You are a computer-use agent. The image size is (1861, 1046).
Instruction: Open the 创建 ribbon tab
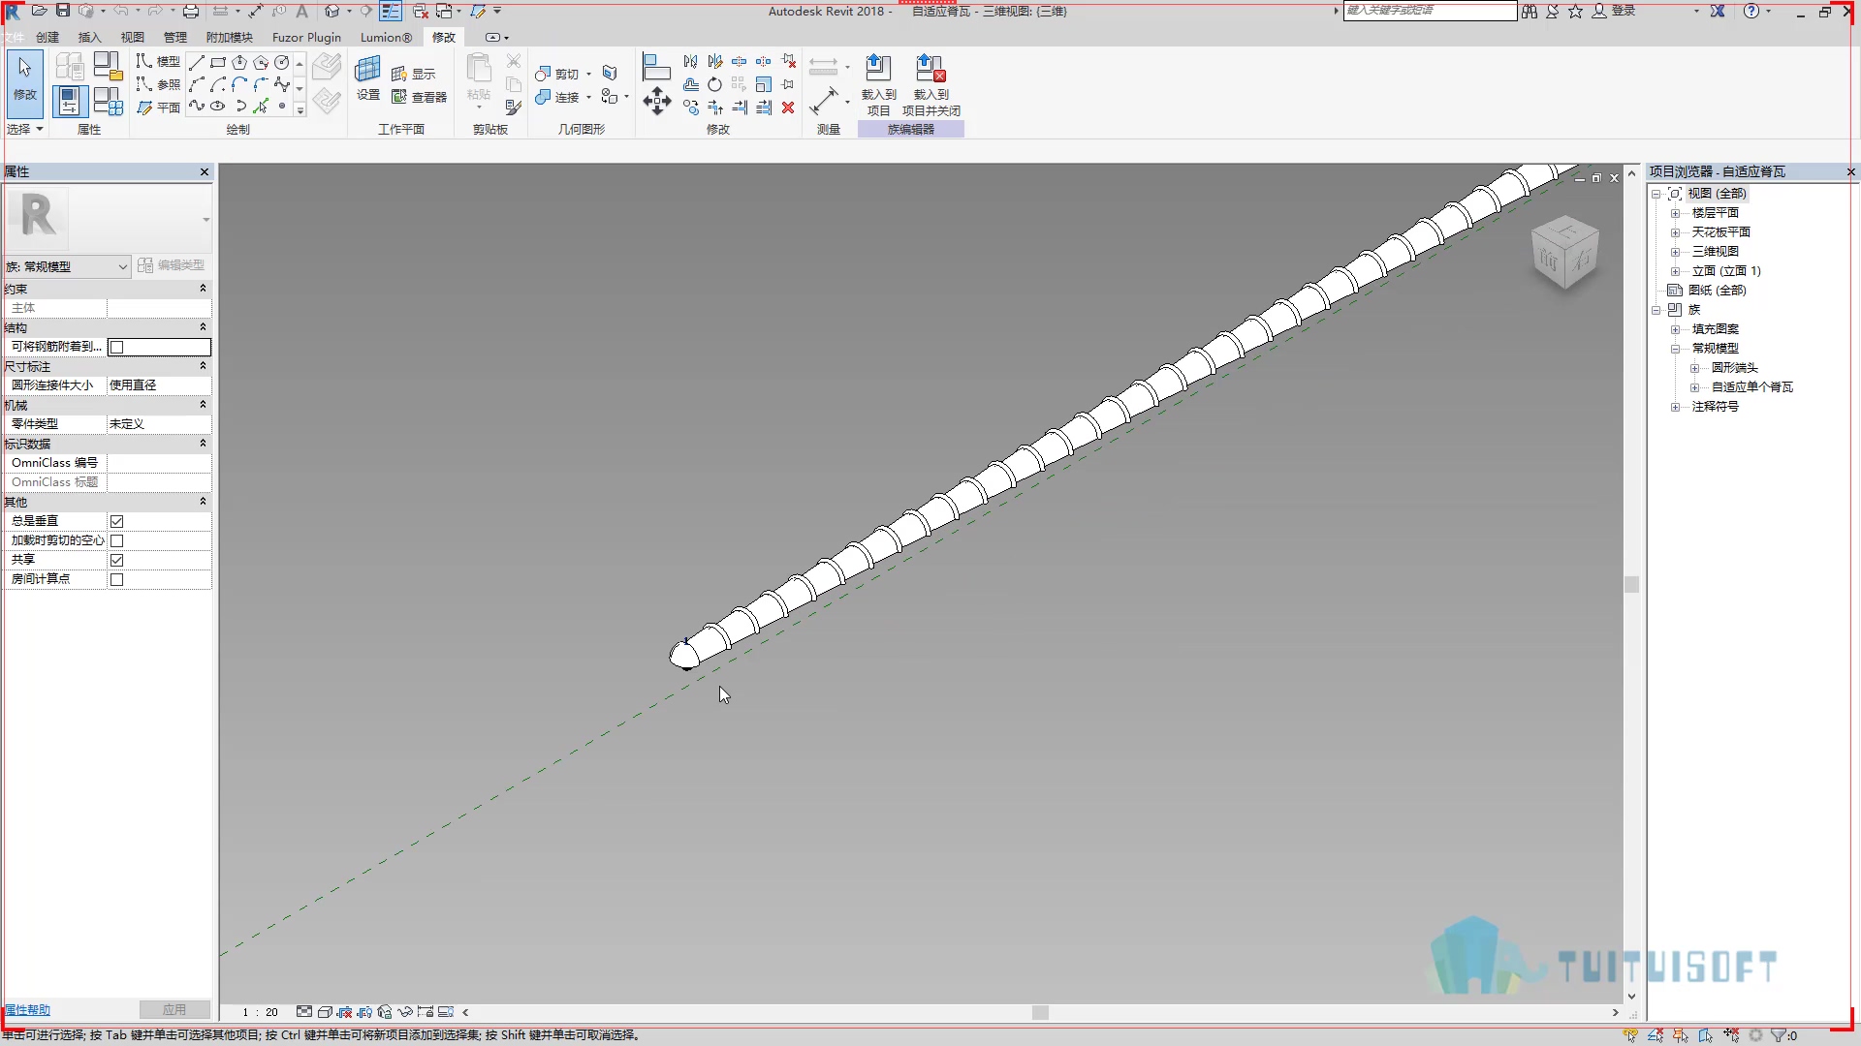click(x=47, y=37)
